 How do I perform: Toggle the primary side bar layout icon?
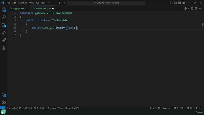(x=171, y=3)
